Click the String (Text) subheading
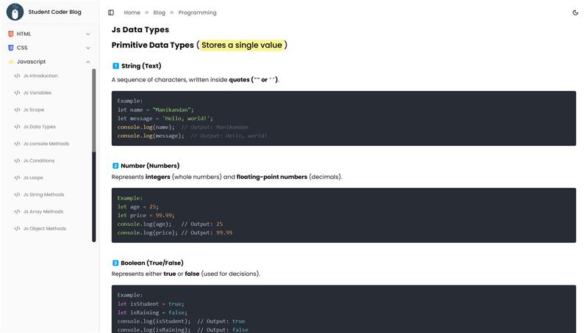This screenshot has width=588, height=333. (141, 66)
